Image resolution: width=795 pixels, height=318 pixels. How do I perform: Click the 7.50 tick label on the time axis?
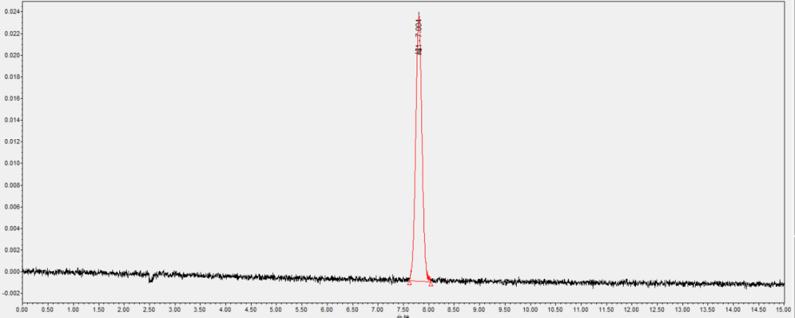[x=403, y=309]
